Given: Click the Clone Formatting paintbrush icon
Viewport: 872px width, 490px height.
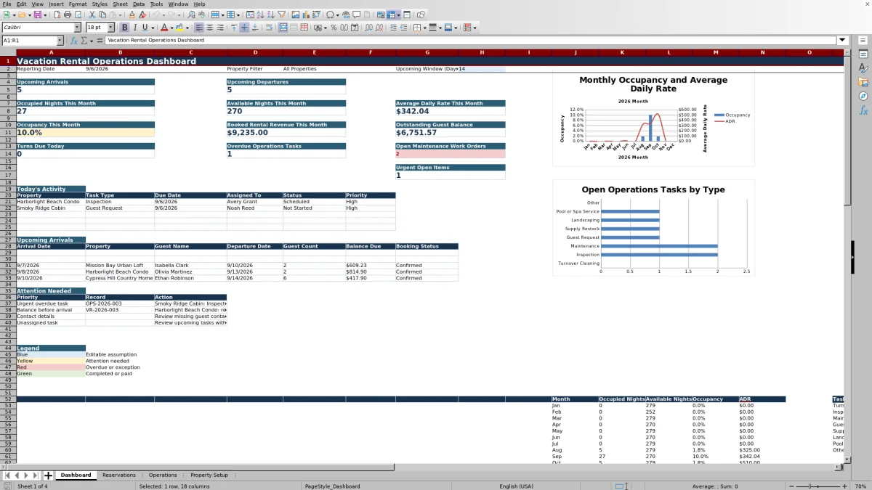Looking at the screenshot, I should [132, 15].
